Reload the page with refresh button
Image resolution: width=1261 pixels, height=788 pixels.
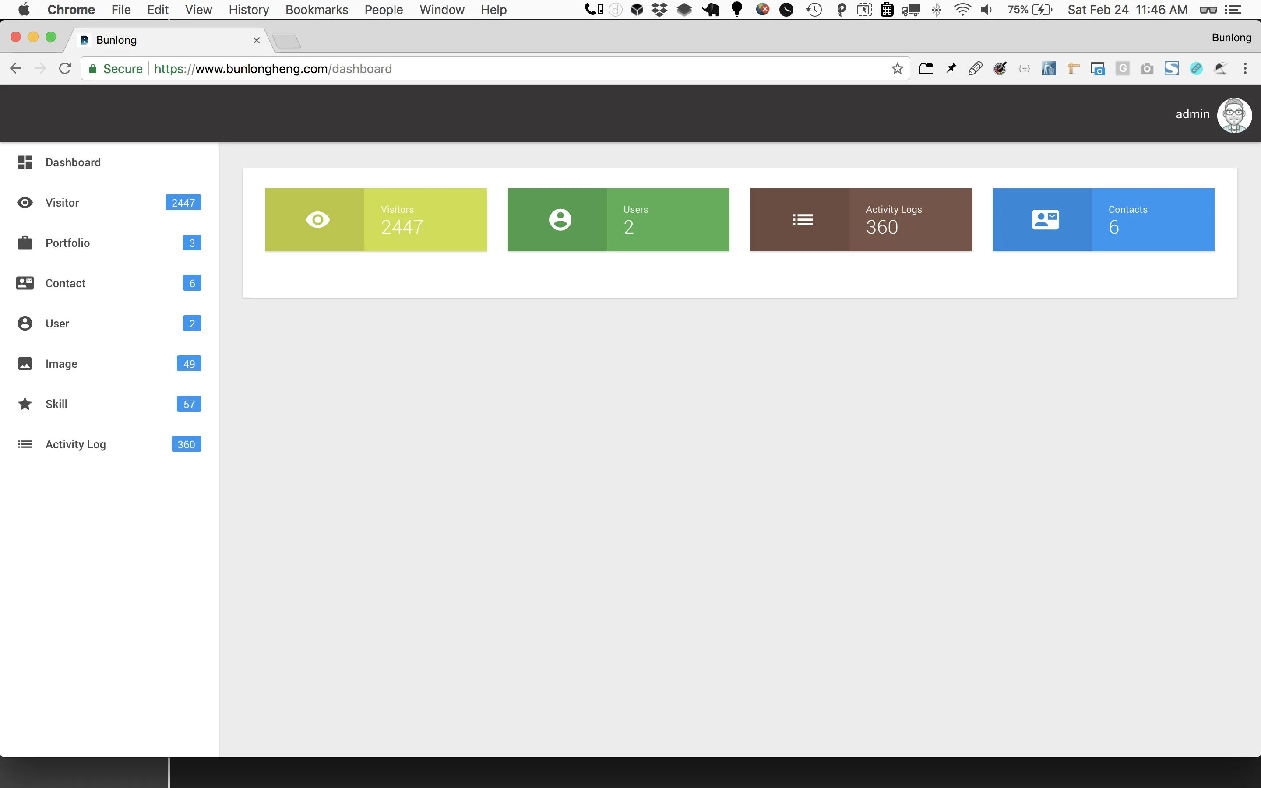pyautogui.click(x=65, y=69)
